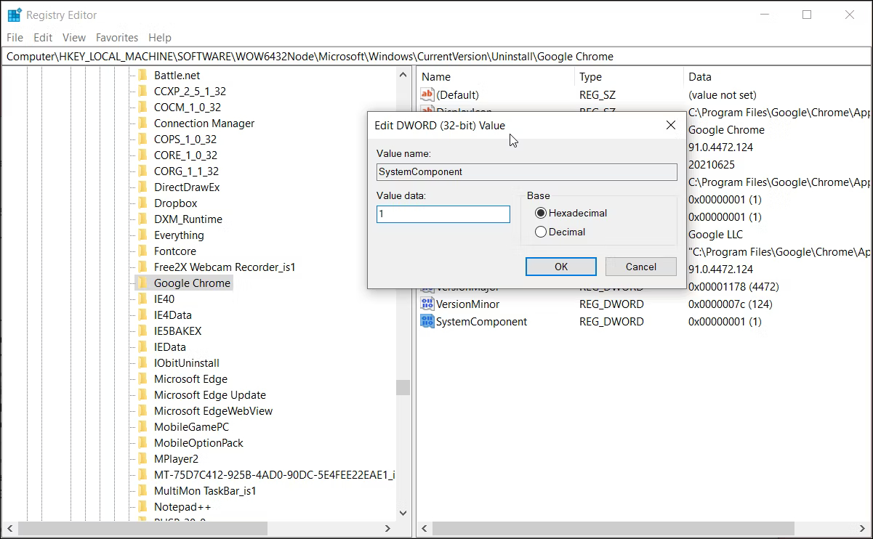
Task: Select the Microsoft EdgeWebView key
Action: 213,410
